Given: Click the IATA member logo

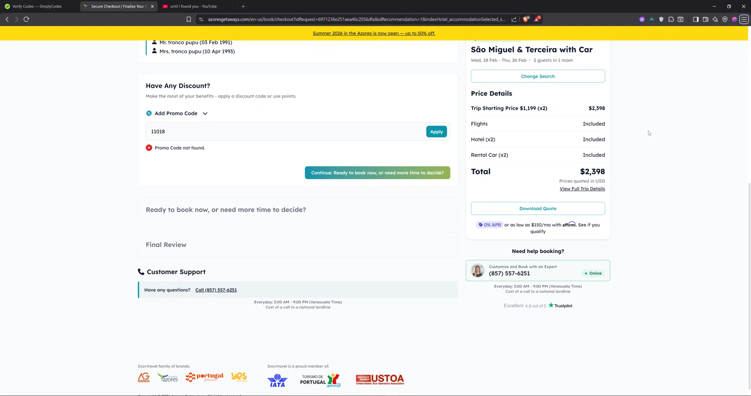Looking at the screenshot, I should point(277,380).
